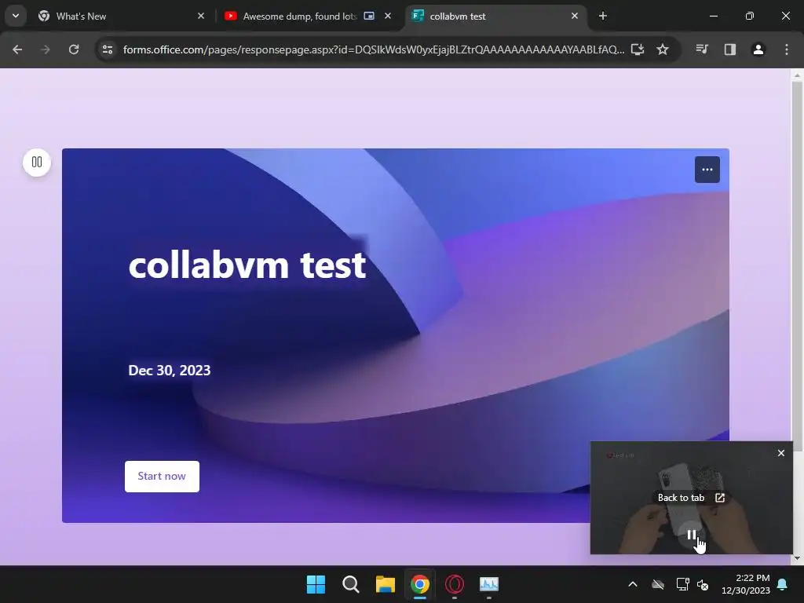Close the What's New tab
The width and height of the screenshot is (804, 603).
tap(201, 16)
